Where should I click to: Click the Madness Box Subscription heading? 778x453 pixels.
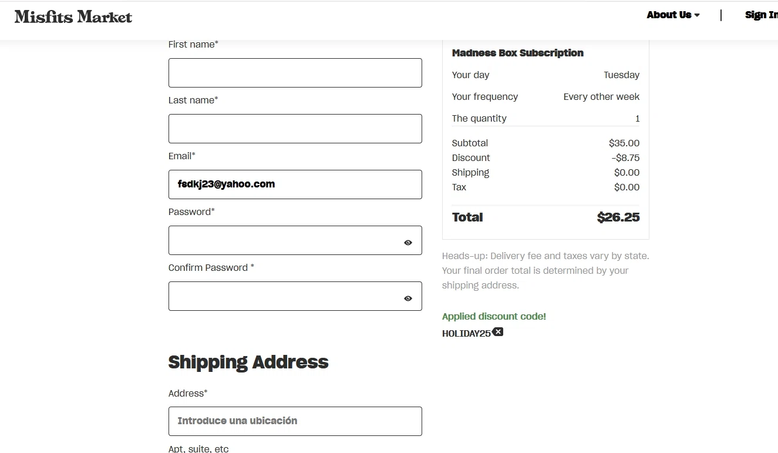tap(517, 53)
